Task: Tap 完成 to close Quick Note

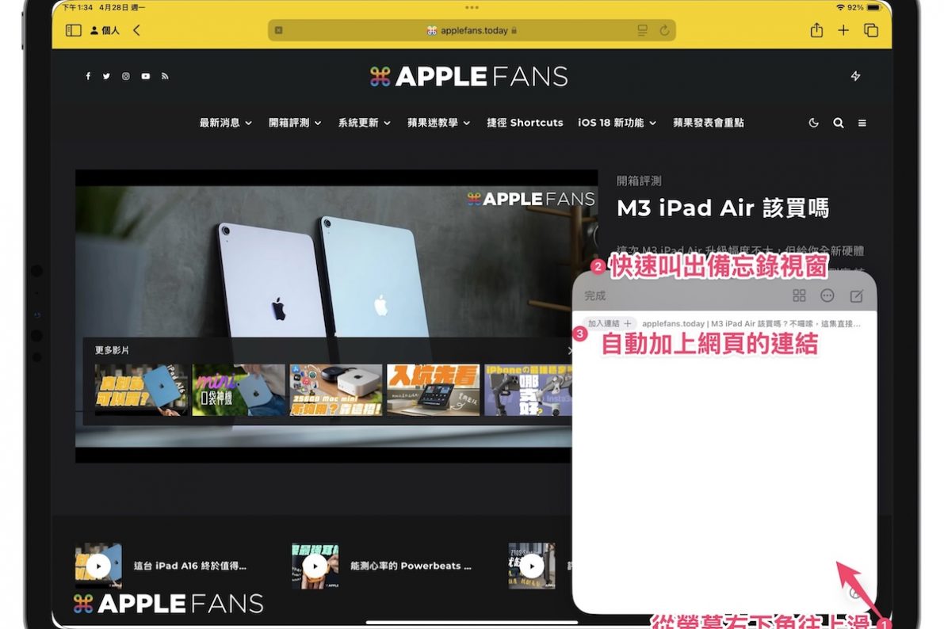Action: [x=594, y=295]
